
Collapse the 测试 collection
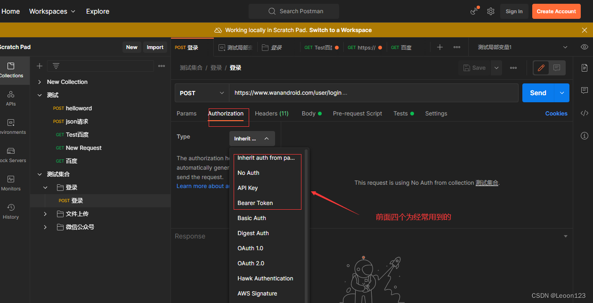[x=40, y=95]
